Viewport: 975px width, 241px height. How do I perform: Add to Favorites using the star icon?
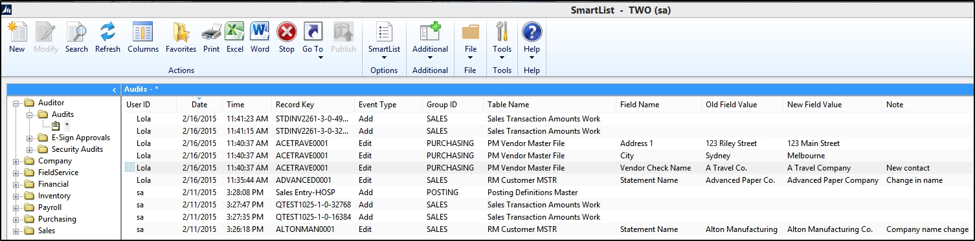pyautogui.click(x=181, y=32)
